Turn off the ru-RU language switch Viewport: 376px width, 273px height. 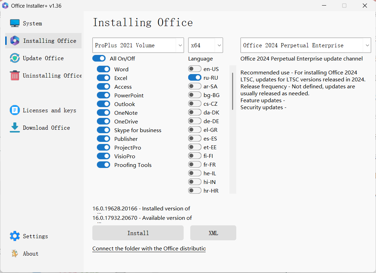[x=195, y=78]
